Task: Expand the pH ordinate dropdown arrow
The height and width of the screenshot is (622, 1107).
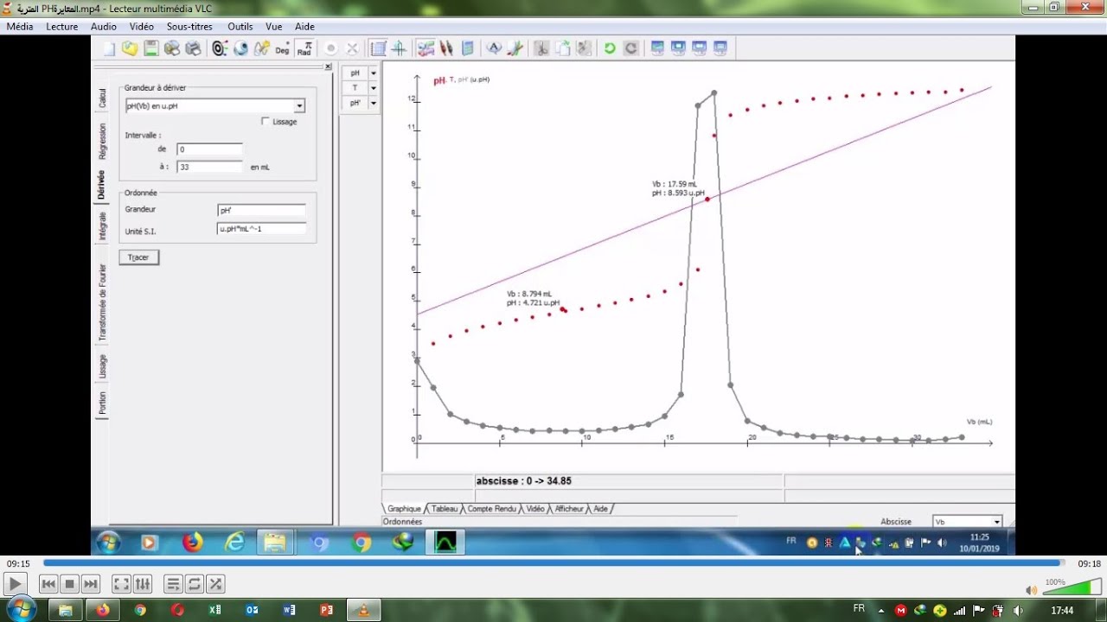Action: tap(374, 73)
